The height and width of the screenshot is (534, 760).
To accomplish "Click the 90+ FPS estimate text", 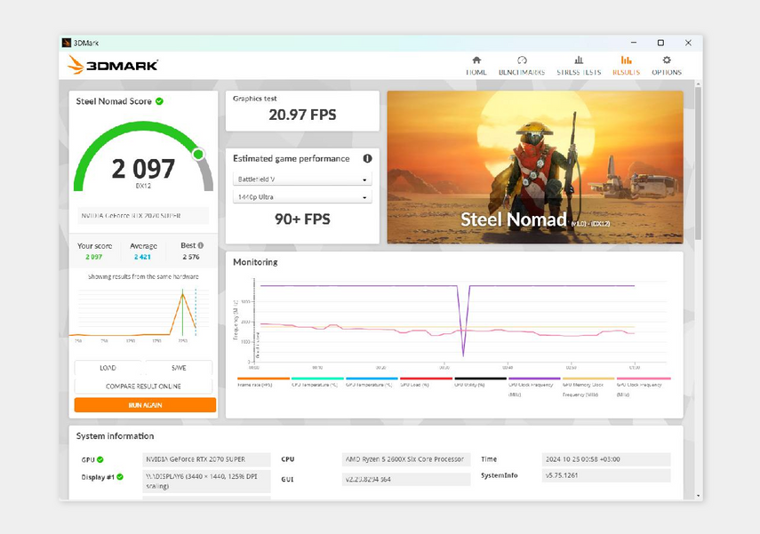I will pyautogui.click(x=302, y=219).
